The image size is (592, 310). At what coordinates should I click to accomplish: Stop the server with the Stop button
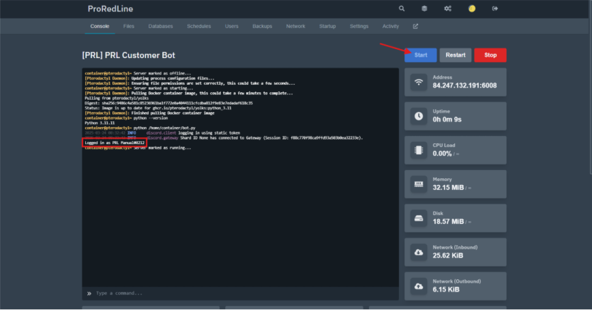490,55
